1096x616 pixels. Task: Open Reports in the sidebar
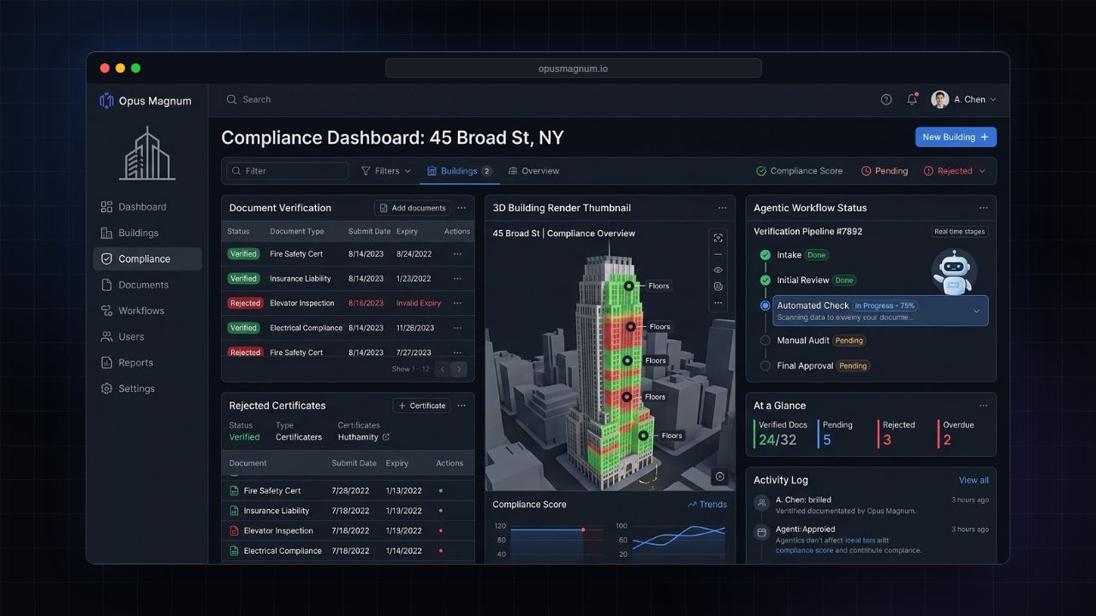click(127, 363)
